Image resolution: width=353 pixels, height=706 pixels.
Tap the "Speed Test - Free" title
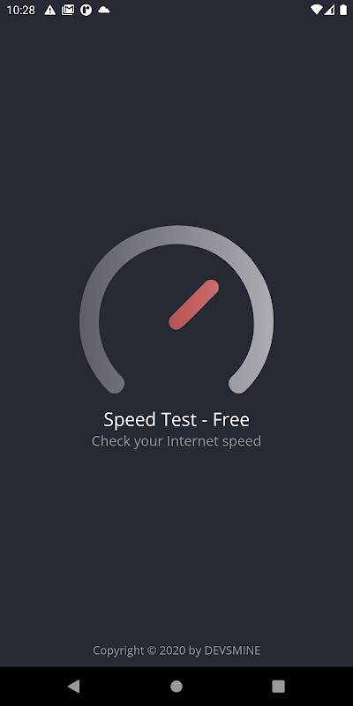(176, 420)
